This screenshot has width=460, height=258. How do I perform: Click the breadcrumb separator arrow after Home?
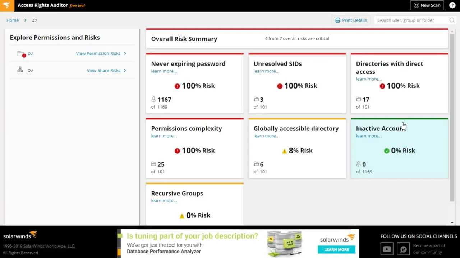click(25, 20)
